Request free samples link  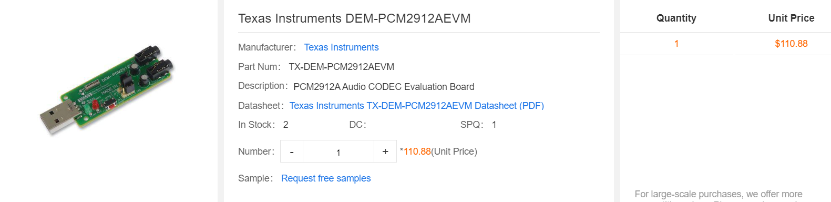coord(326,178)
